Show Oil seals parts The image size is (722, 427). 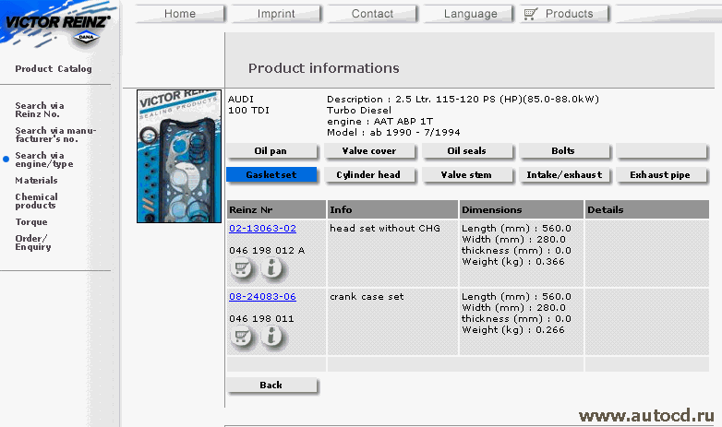click(467, 151)
